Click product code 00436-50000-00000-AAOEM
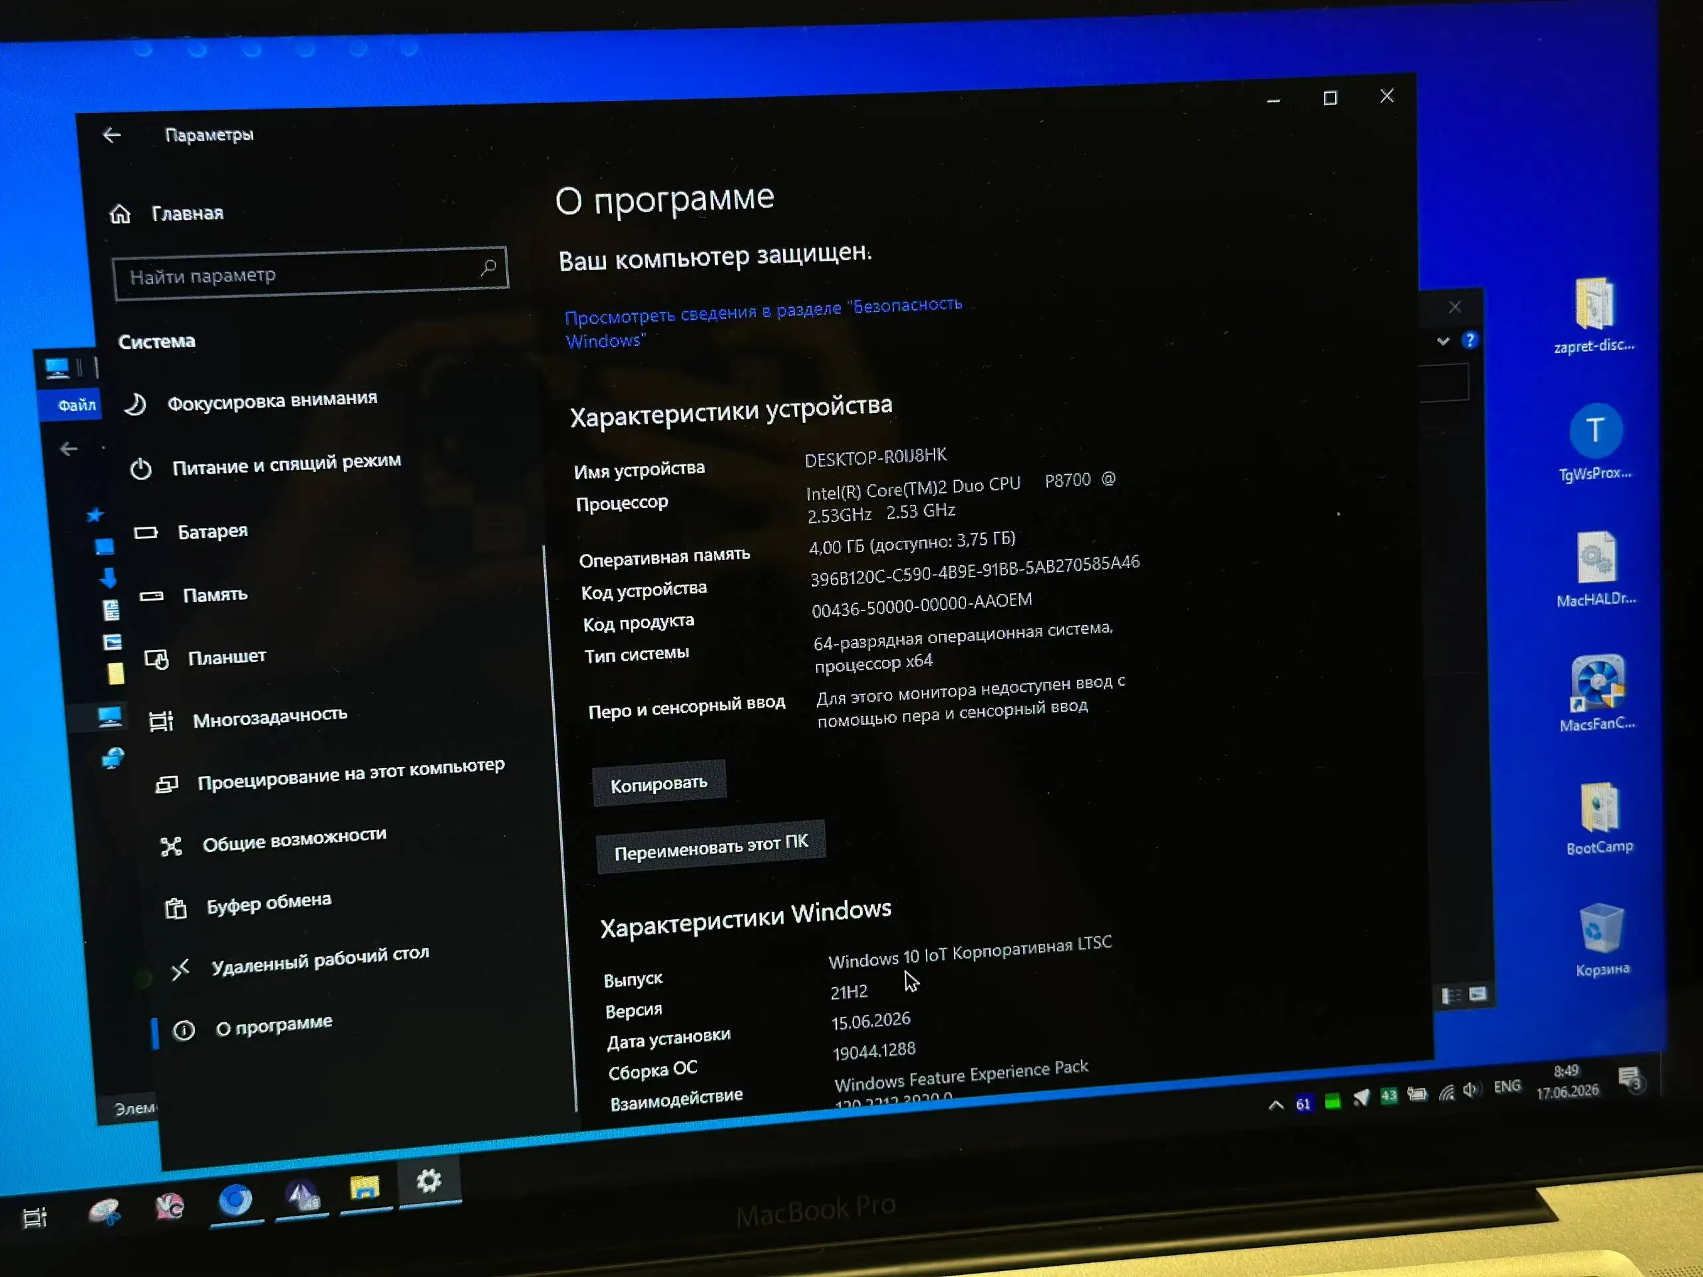This screenshot has height=1277, width=1703. click(x=921, y=605)
